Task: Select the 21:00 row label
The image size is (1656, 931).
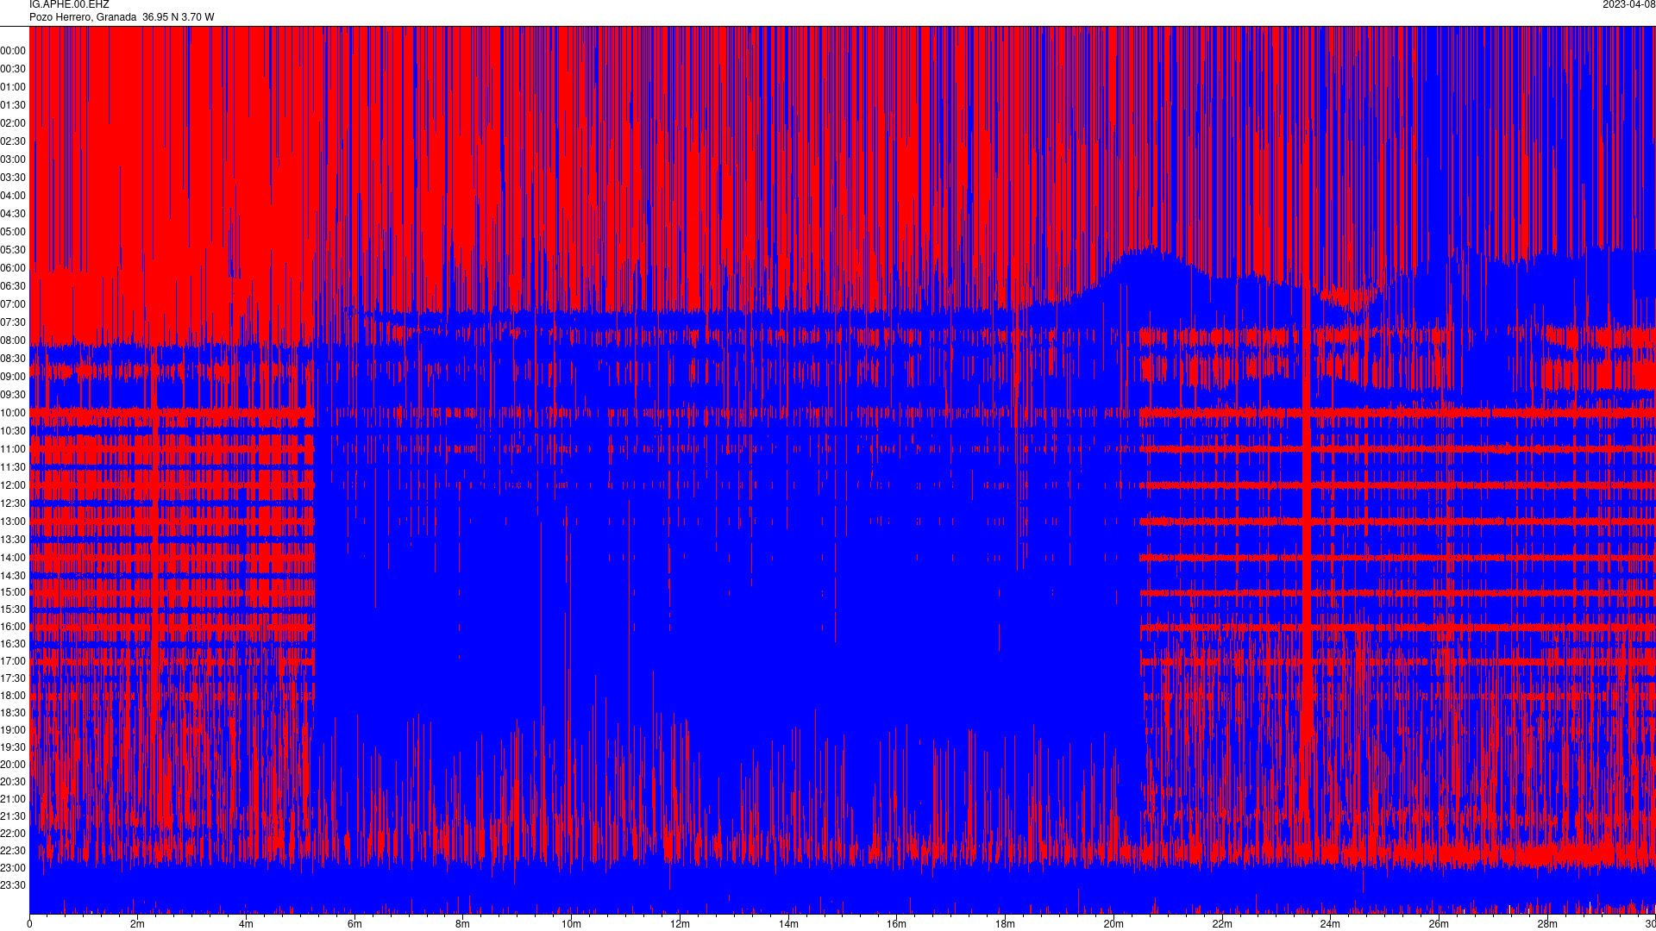Action: pos(13,799)
